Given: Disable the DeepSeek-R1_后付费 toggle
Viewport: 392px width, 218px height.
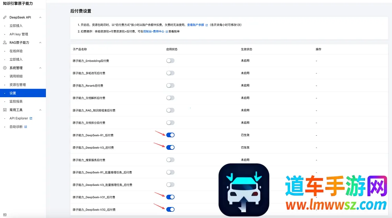Looking at the screenshot, I should 170,135.
